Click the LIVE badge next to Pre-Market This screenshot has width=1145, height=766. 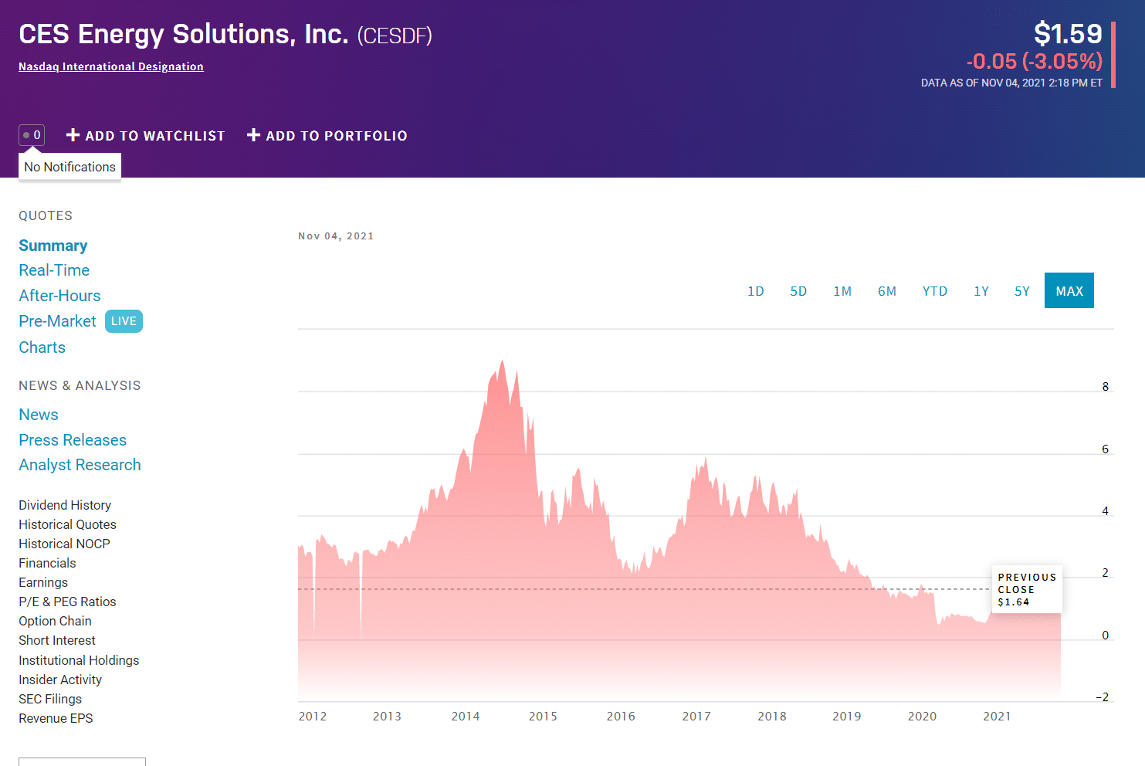124,321
